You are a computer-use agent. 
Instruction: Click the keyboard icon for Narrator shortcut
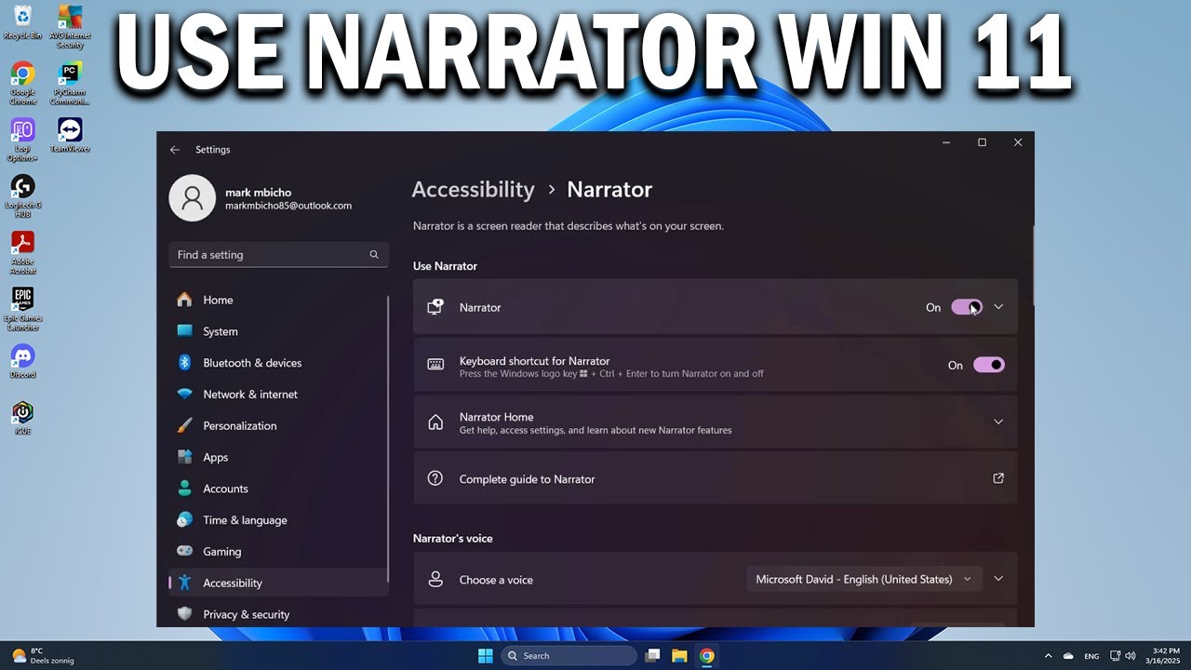[x=435, y=365]
